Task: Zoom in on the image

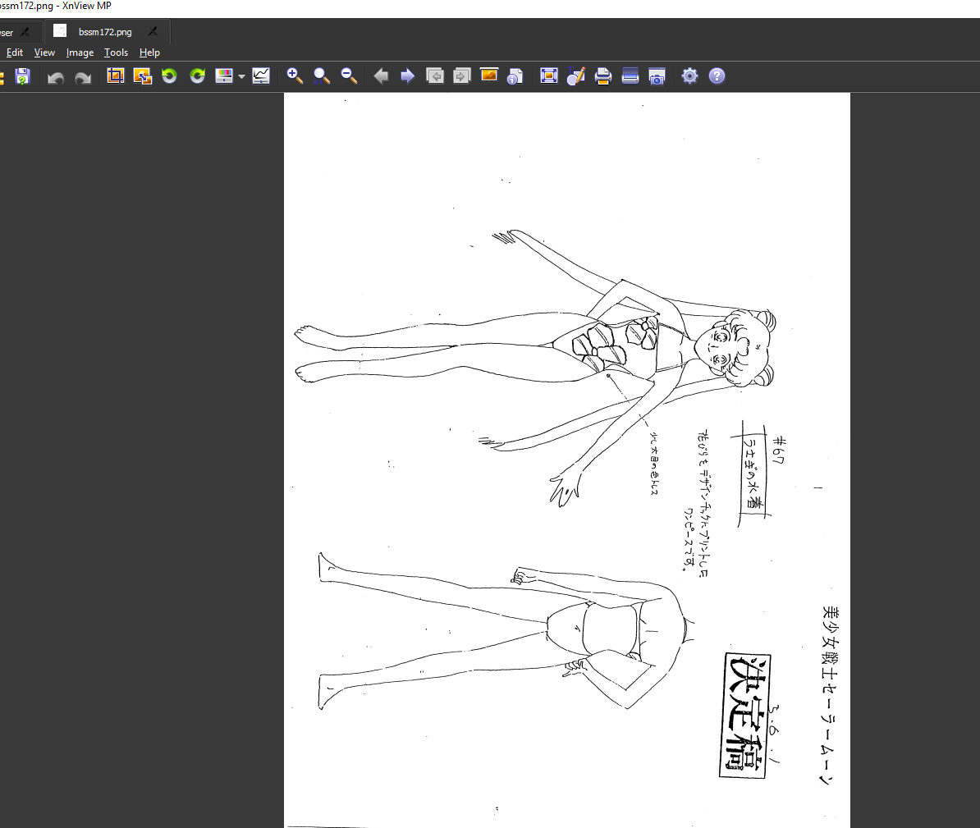Action: click(295, 76)
